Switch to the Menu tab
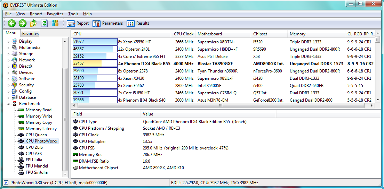Image resolution: width=384 pixels, height=189 pixels. tap(11, 33)
